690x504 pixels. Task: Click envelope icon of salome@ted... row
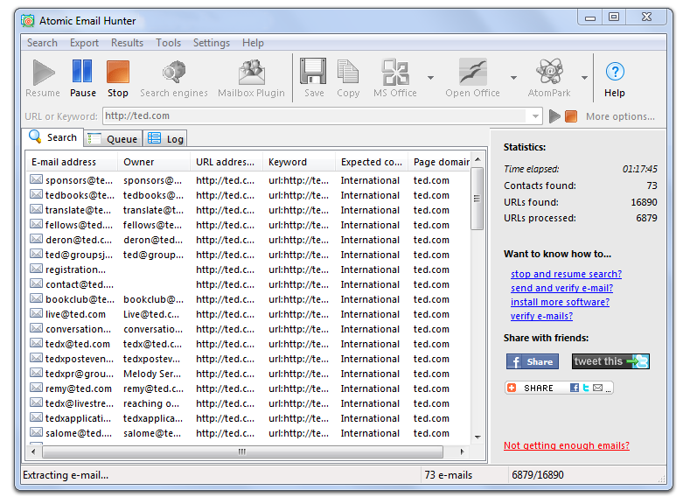(x=37, y=432)
